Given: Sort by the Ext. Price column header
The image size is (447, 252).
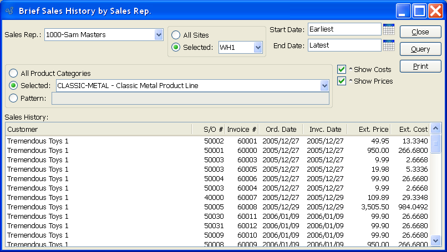Looking at the screenshot, I should point(369,130).
